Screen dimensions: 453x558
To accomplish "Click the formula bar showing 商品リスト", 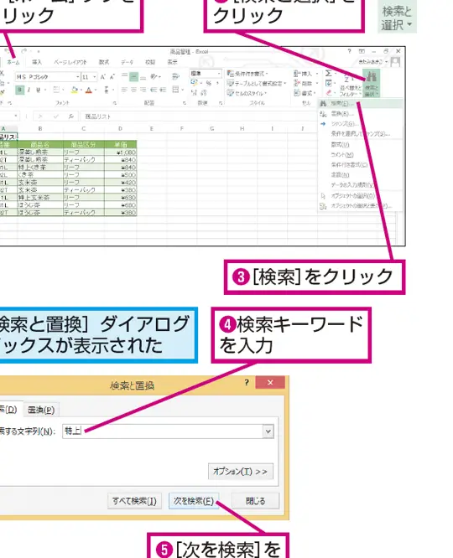I will [x=200, y=116].
